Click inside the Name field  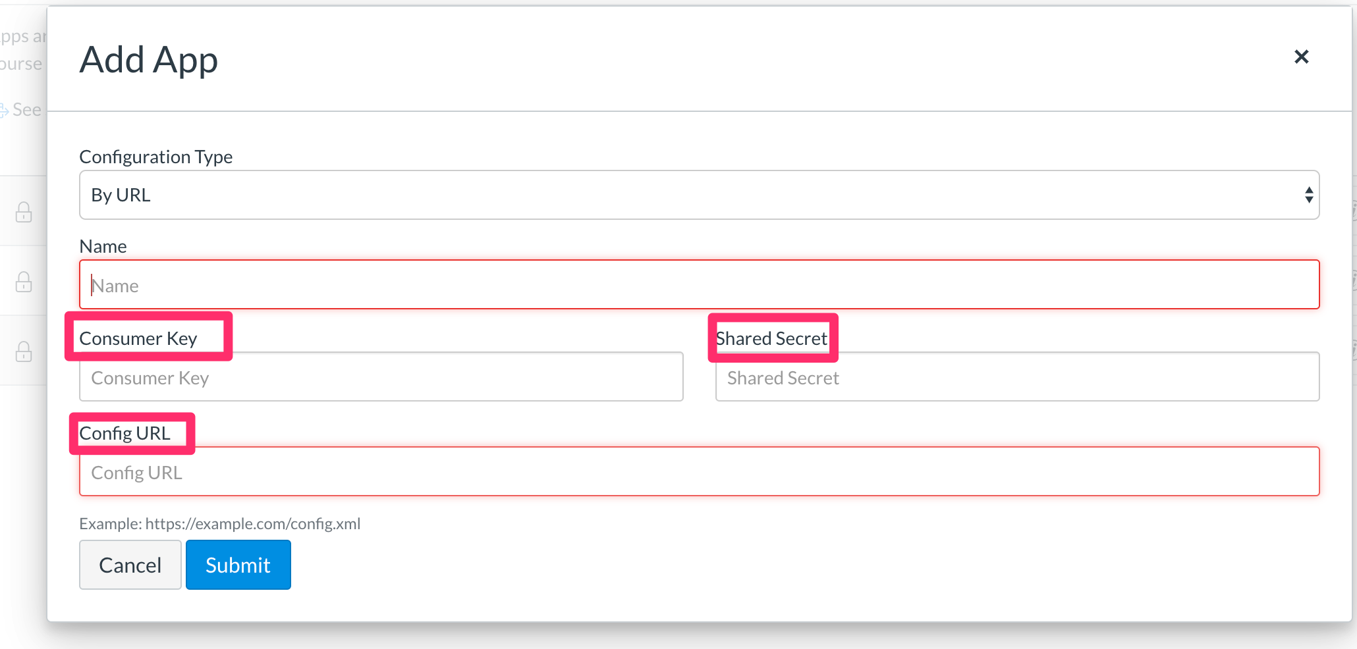coord(698,284)
